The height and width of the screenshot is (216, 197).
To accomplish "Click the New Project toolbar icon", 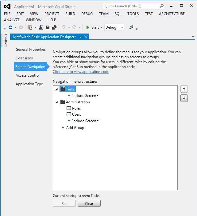I will (x=30, y=27).
